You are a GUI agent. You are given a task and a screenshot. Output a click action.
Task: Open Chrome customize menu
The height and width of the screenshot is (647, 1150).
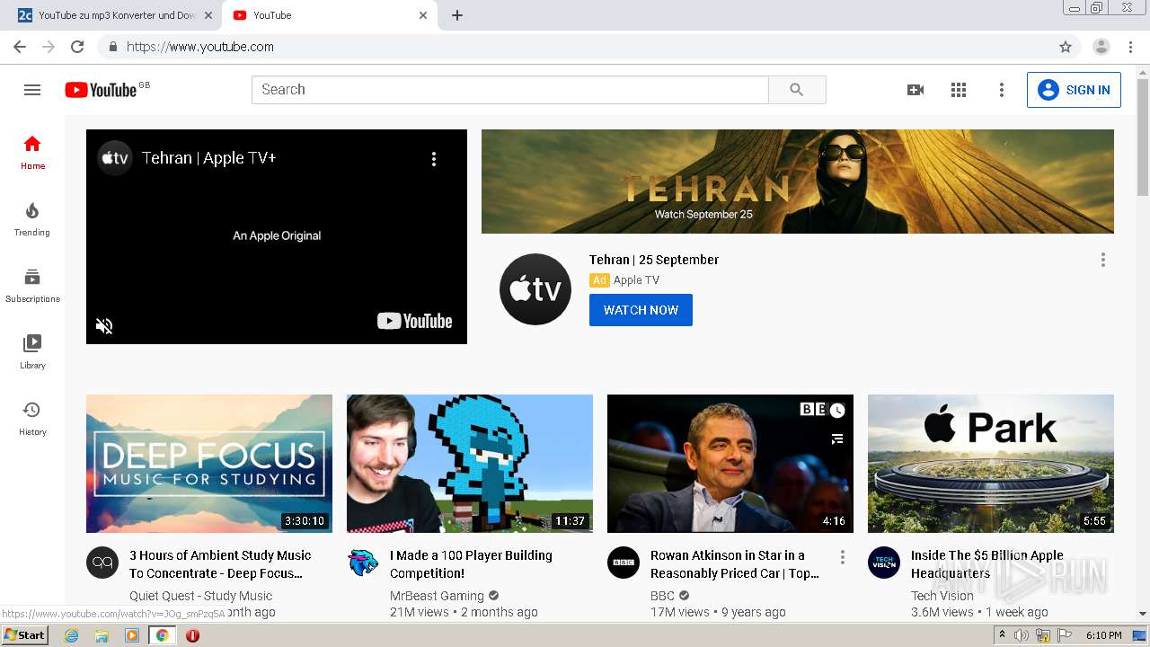[1130, 47]
